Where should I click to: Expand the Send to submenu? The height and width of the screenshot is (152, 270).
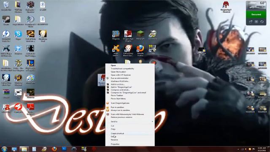point(130,122)
